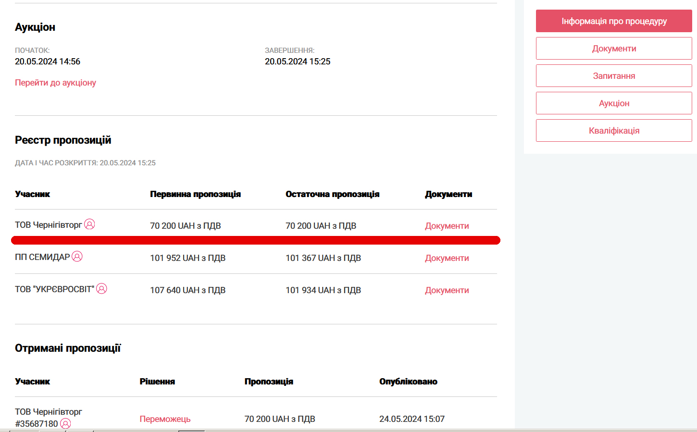Click the Рішення column header

157,382
